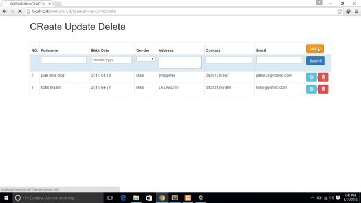
Task: Focus the Birth Date input field
Action: tap(112, 60)
